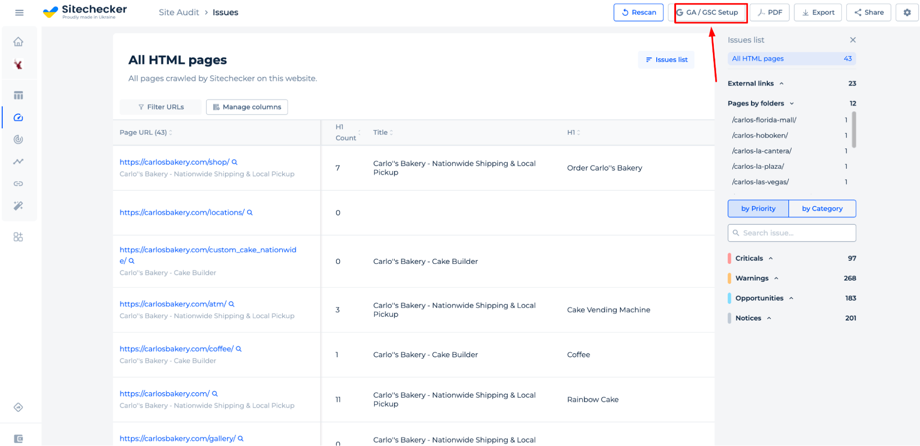Viewport: 920px width, 446px height.
Task: Open the wallet icon at sidebar bottom
Action: pyautogui.click(x=18, y=439)
